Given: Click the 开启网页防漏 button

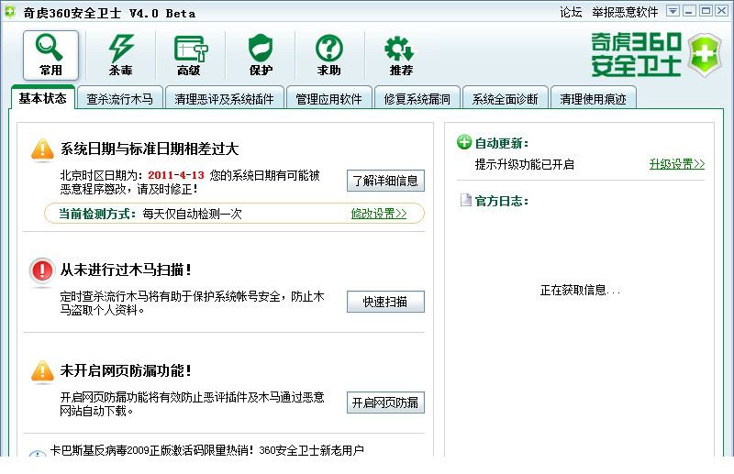Looking at the screenshot, I should pyautogui.click(x=385, y=402).
